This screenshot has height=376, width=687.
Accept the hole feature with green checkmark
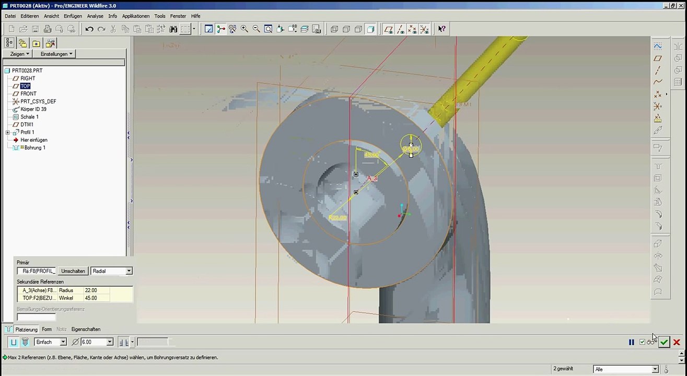pos(664,342)
